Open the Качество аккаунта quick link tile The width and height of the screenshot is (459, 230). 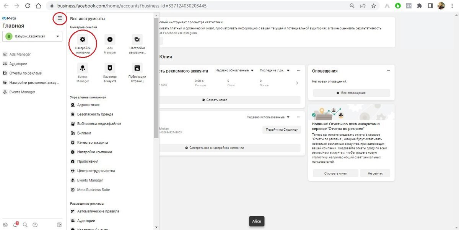(x=110, y=73)
